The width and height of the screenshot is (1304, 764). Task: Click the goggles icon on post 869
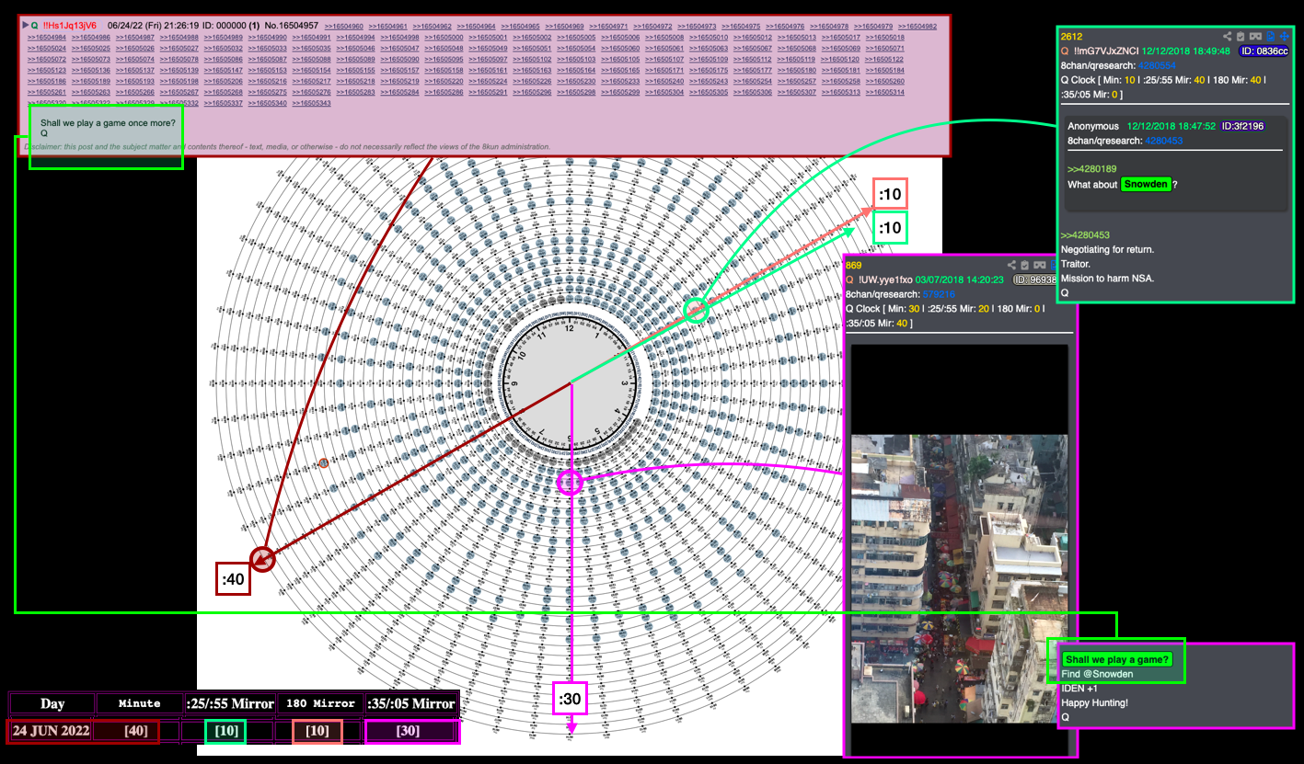(x=1039, y=266)
